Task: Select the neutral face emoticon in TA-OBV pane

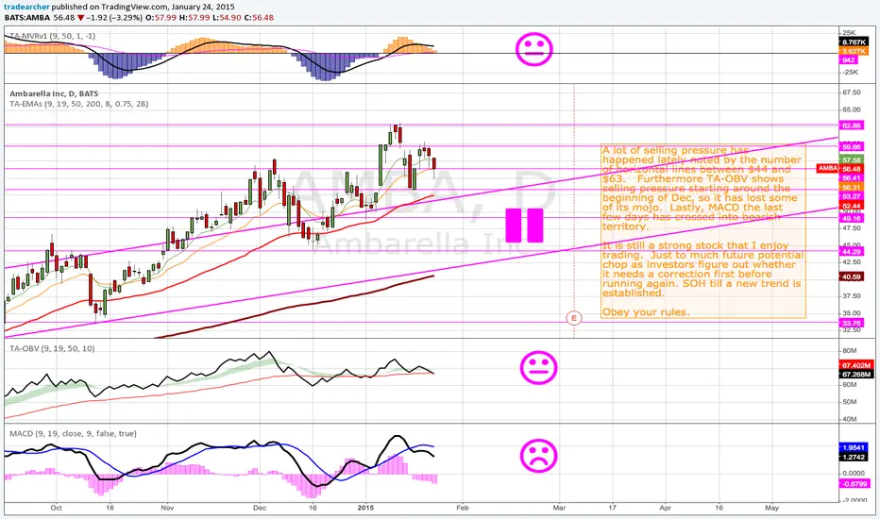Action: click(539, 368)
